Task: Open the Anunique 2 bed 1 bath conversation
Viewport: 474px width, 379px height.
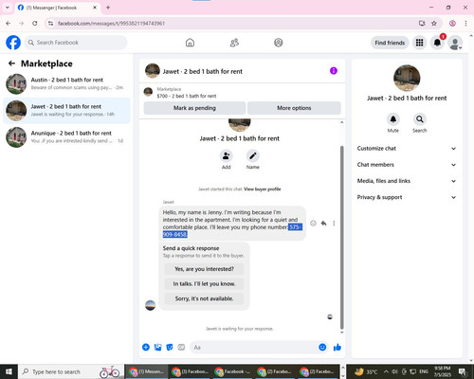Action: pos(66,137)
